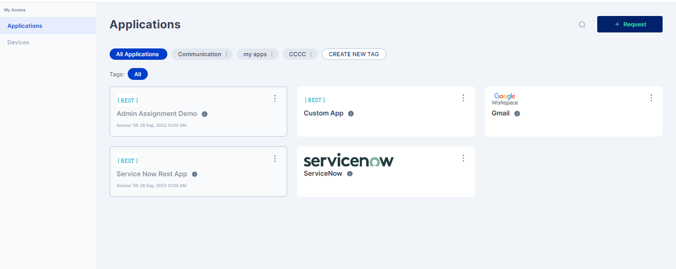Expand the Gmail card options menu

(x=651, y=98)
